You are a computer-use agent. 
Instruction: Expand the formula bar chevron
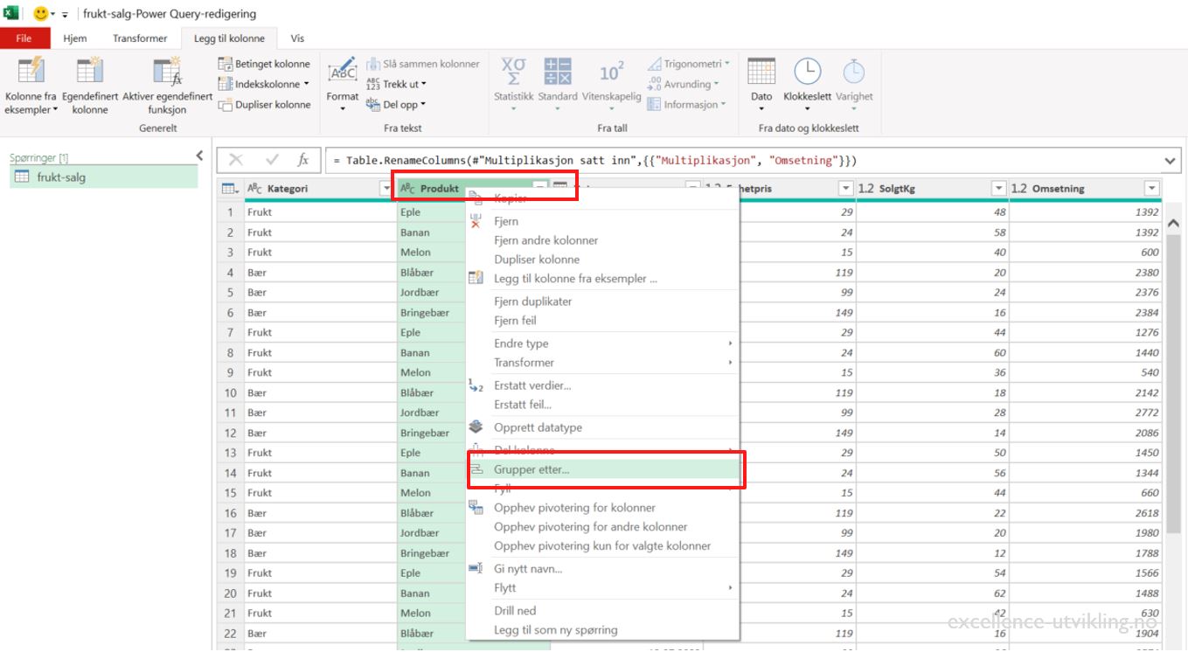tap(1171, 161)
